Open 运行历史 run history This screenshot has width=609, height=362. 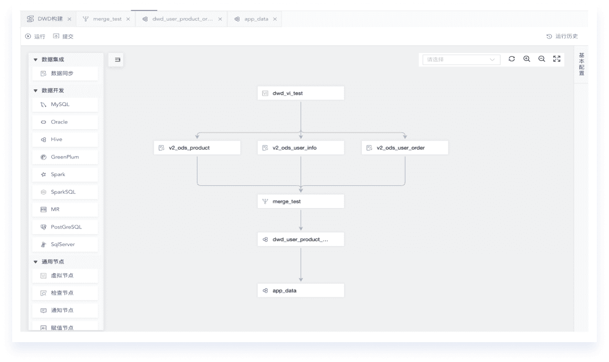[x=562, y=36]
